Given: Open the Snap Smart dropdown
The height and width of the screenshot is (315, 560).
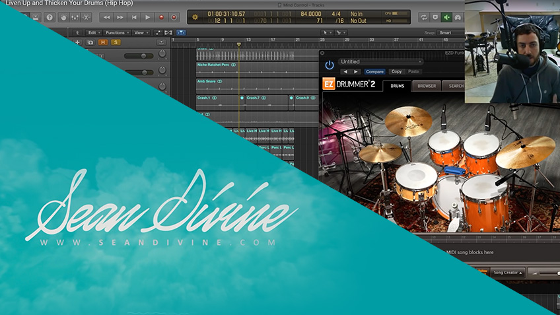Looking at the screenshot, I should [x=451, y=32].
